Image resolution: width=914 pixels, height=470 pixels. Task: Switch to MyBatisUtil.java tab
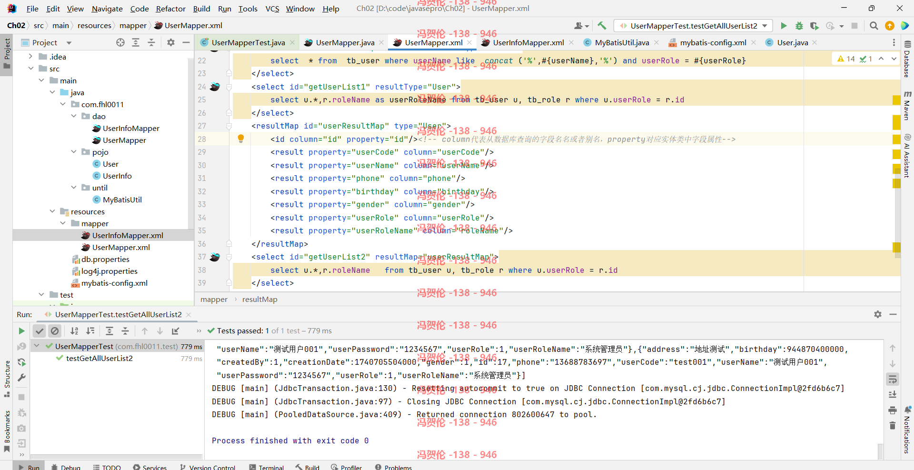tap(622, 42)
